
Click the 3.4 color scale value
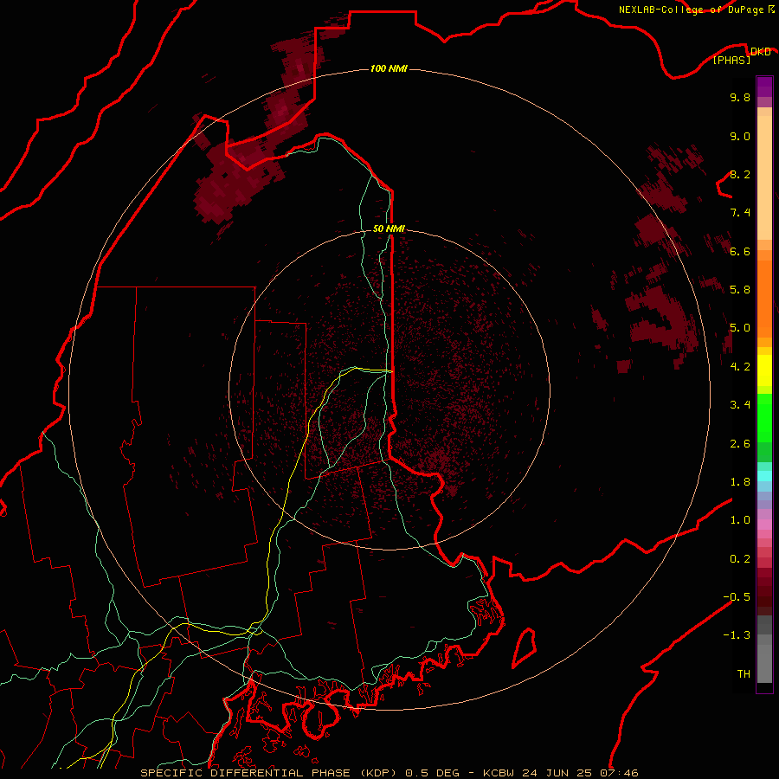coord(740,405)
